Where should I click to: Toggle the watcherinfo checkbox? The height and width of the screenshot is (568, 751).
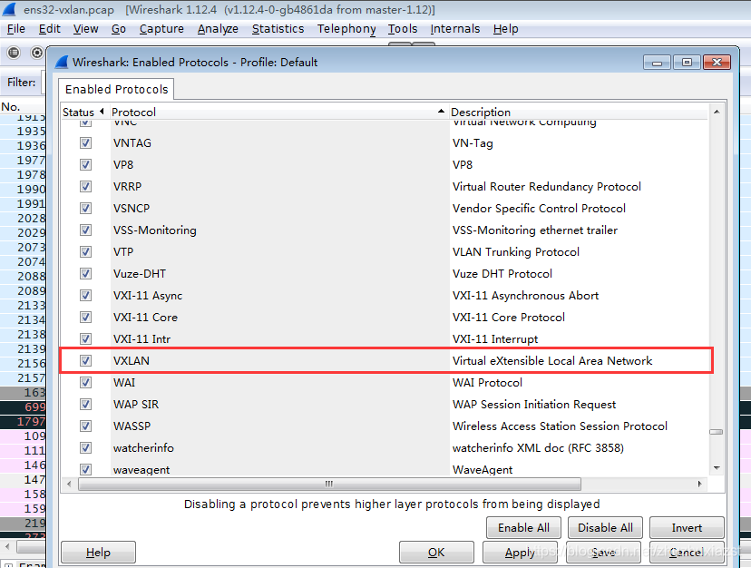tap(86, 447)
